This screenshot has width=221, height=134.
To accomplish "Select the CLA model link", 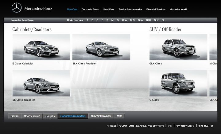I will 124,20.
